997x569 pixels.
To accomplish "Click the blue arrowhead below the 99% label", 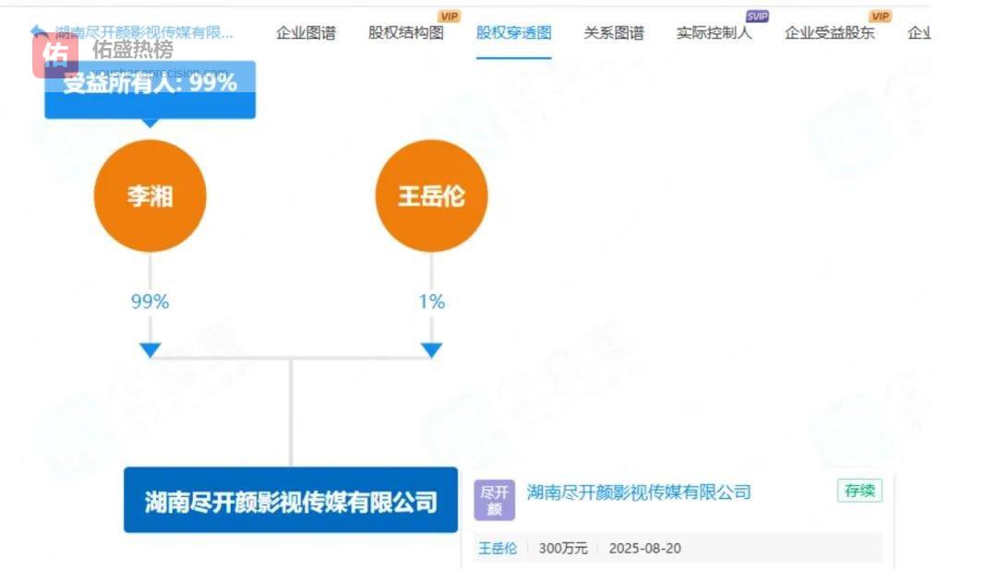I will 150,350.
